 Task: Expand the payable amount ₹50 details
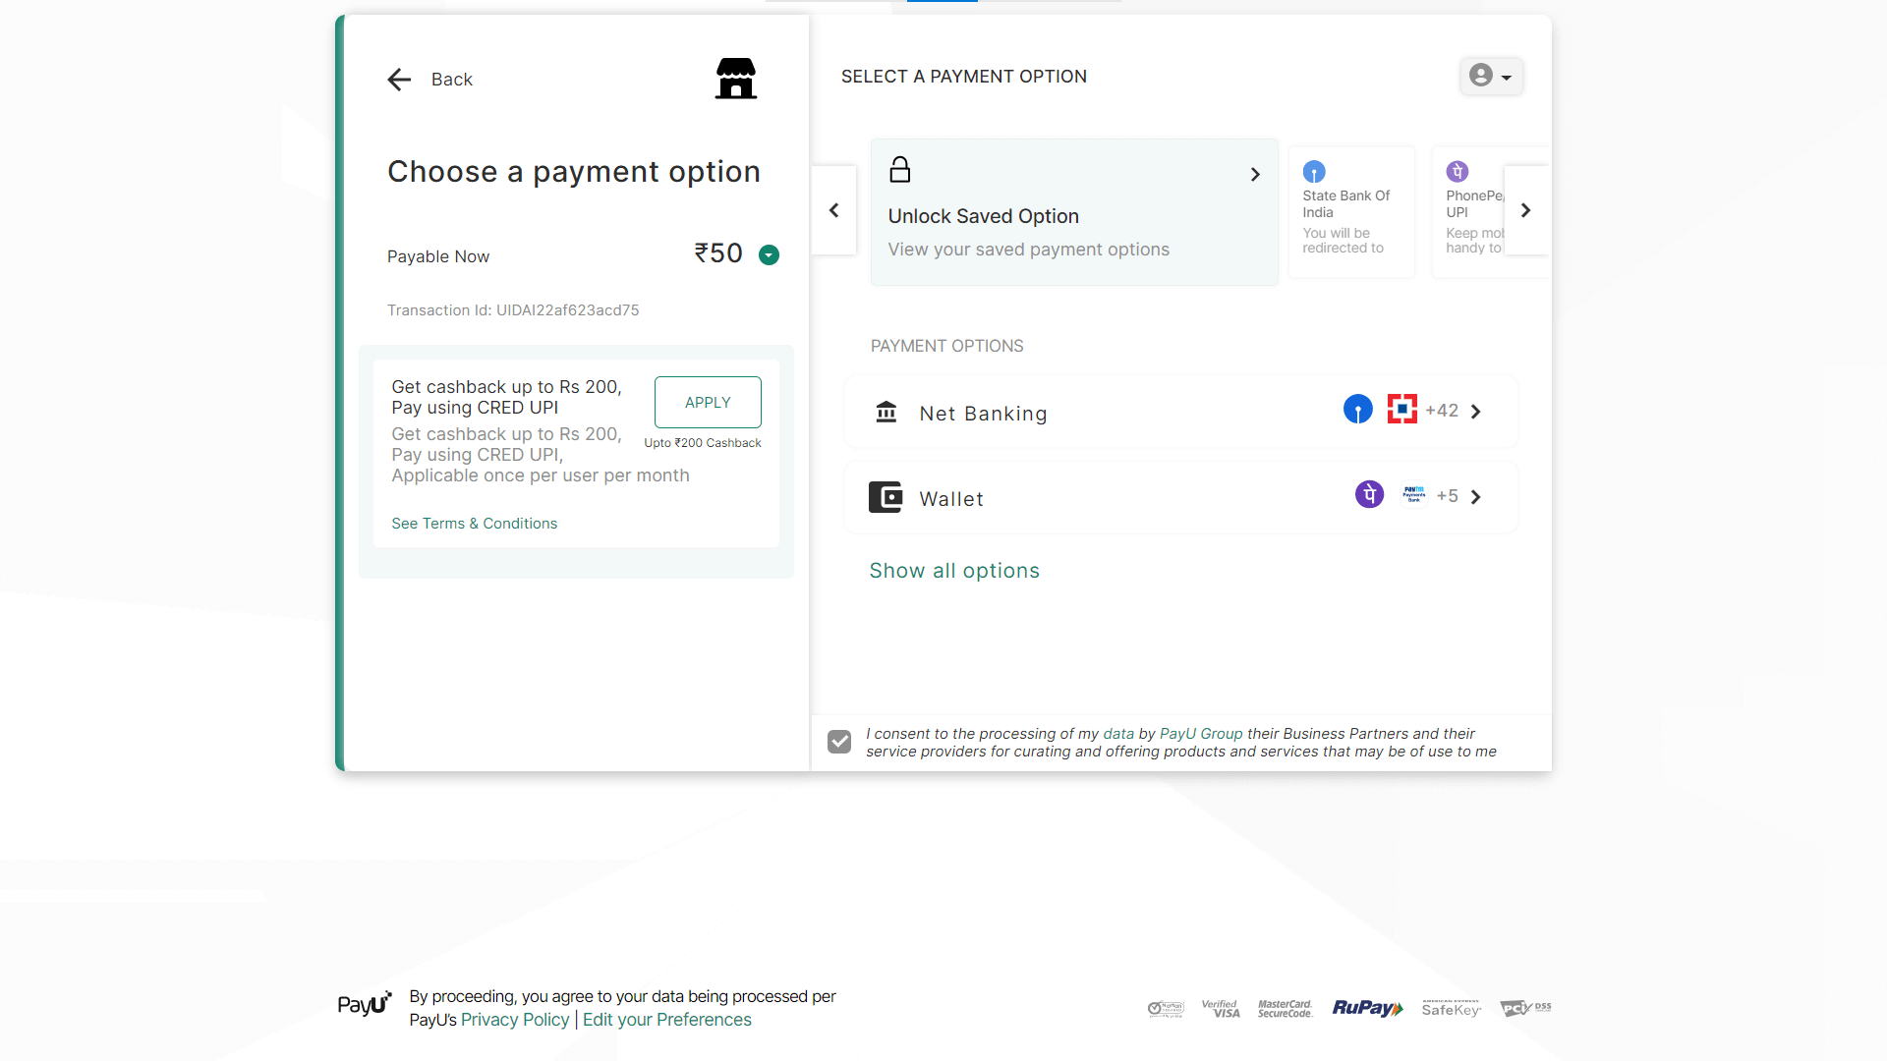[770, 255]
